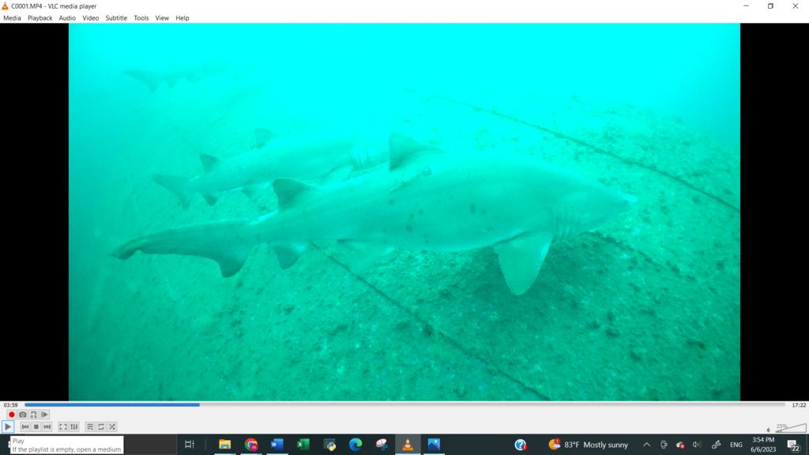This screenshot has height=455, width=809.
Task: Enable random shuffle playback
Action: click(x=112, y=427)
